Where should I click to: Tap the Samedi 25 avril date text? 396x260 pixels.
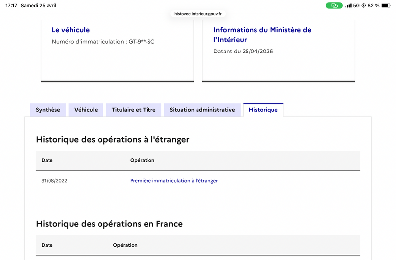coord(39,5)
